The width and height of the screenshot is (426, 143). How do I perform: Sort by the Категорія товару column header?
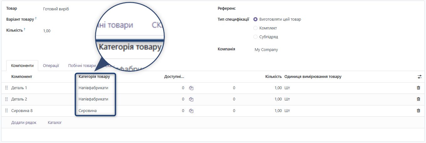94,77
